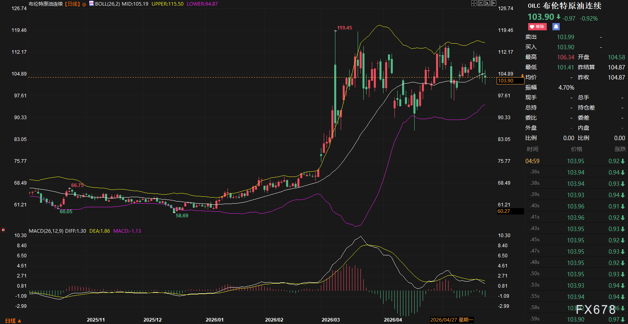Screen dimensions: 628x324
Task: Open the BOLL indicator chart icon
Action: click(x=91, y=4)
